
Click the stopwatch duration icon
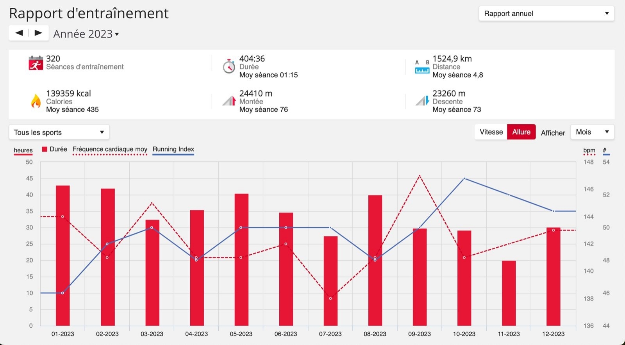click(x=229, y=66)
